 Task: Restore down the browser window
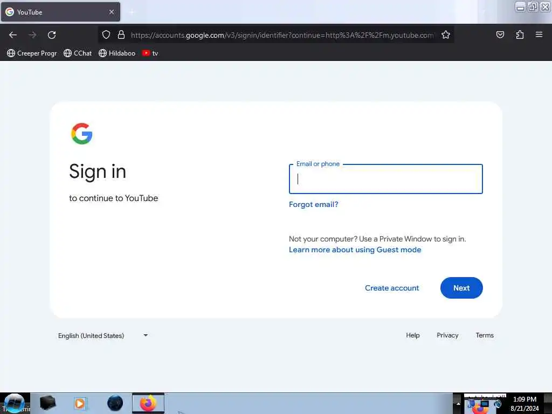pos(533,6)
